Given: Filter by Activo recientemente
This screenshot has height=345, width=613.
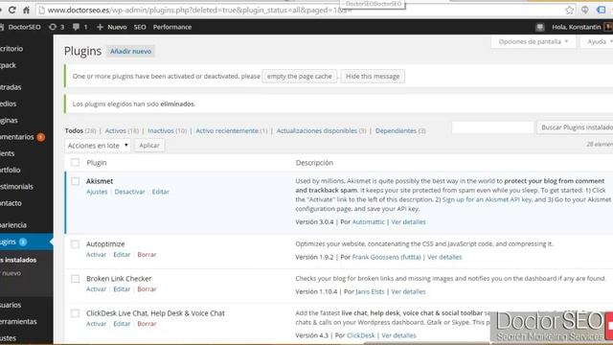Looking at the screenshot, I should [x=227, y=130].
